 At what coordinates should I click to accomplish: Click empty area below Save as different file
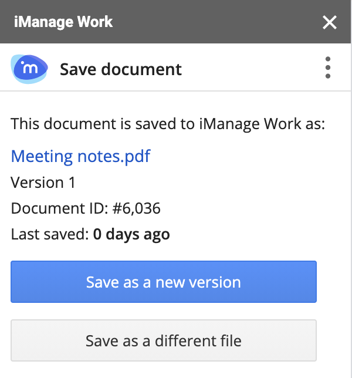click(x=176, y=370)
